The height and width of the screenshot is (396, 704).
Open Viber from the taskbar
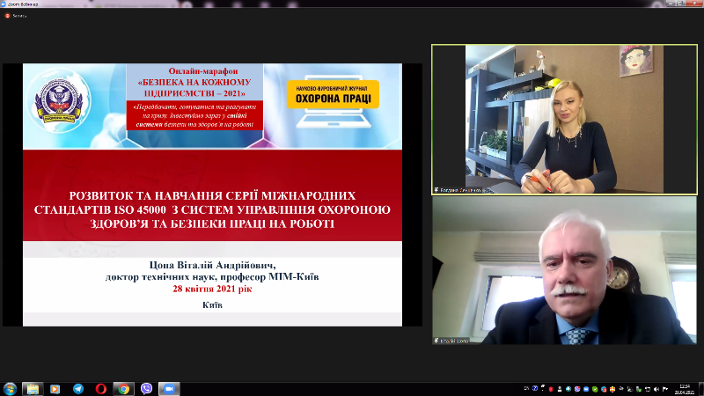[147, 388]
